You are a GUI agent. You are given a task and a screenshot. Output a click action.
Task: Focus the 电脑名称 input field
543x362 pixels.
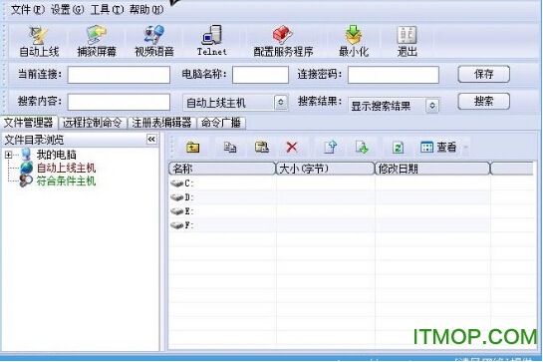tap(260, 75)
